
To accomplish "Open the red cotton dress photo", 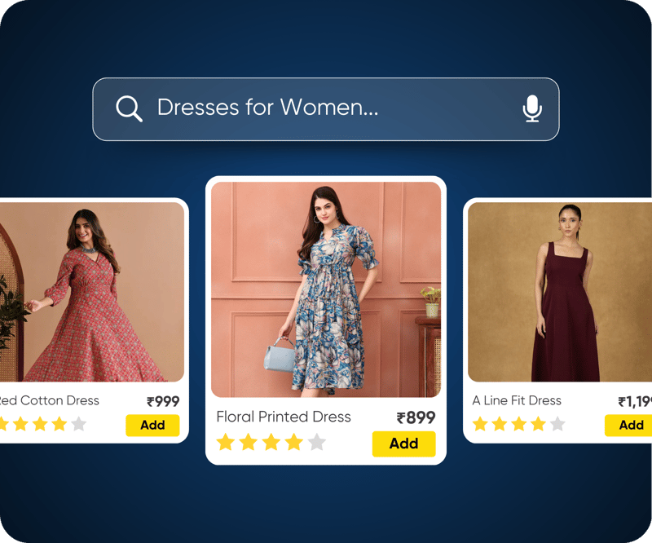I will (91, 292).
